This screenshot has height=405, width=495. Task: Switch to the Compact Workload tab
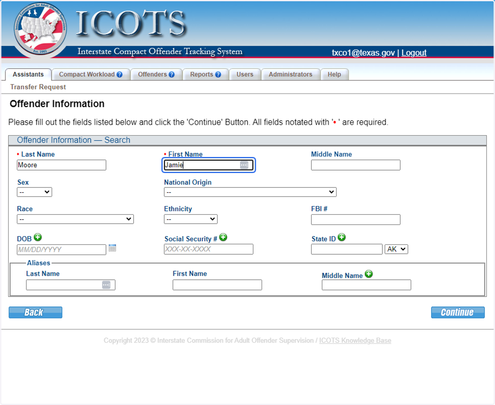(91, 75)
